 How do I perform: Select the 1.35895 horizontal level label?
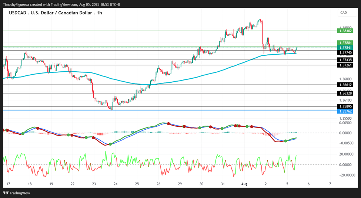pyautogui.click(x=344, y=106)
